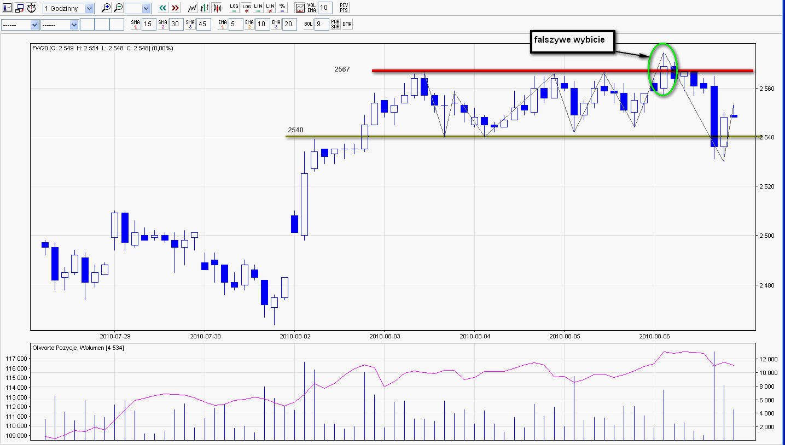Click the zoom in magnifier icon
Screen dimensions: 785x445
106,8
